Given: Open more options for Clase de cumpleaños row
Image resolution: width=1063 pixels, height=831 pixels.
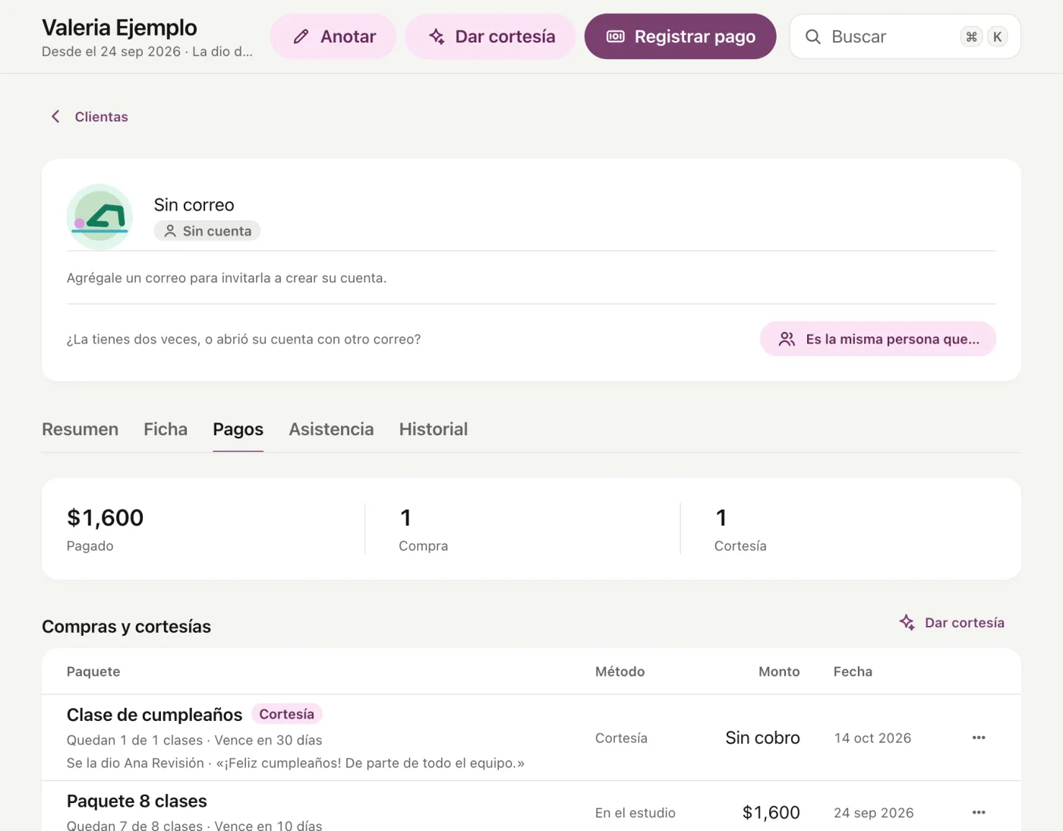Looking at the screenshot, I should pos(979,738).
